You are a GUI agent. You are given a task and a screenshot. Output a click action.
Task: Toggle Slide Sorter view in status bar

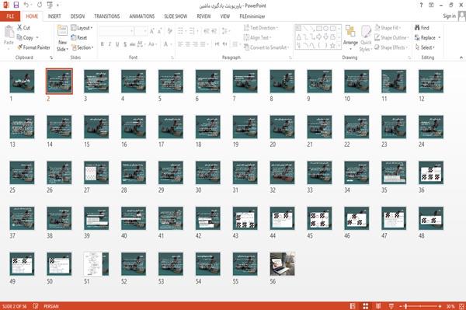pyautogui.click(x=366, y=306)
